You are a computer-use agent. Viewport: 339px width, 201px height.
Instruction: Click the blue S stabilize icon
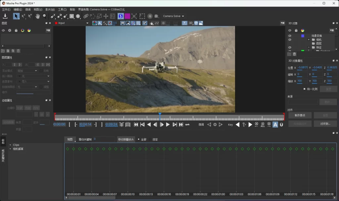coord(121,16)
